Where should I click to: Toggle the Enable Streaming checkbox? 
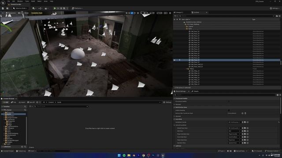(229, 110)
